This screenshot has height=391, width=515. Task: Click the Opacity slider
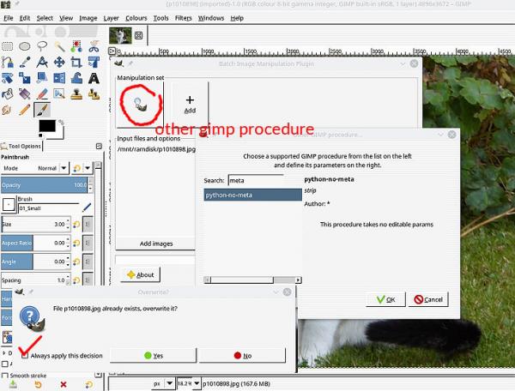[x=45, y=185]
